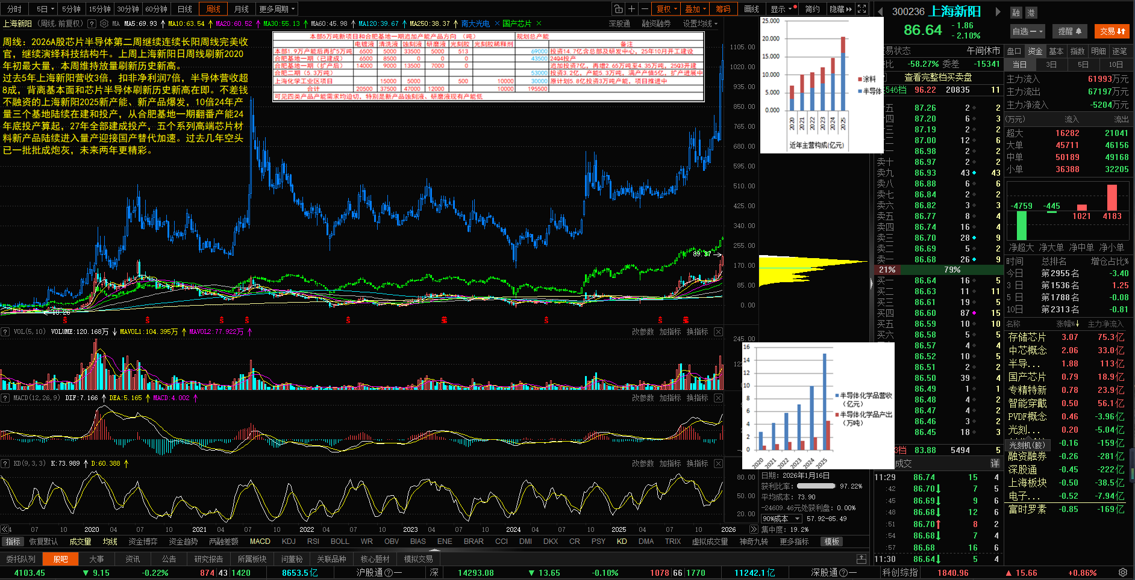Toggle 筹码 chip distribution panel
1135x580 pixels.
[x=723, y=9]
